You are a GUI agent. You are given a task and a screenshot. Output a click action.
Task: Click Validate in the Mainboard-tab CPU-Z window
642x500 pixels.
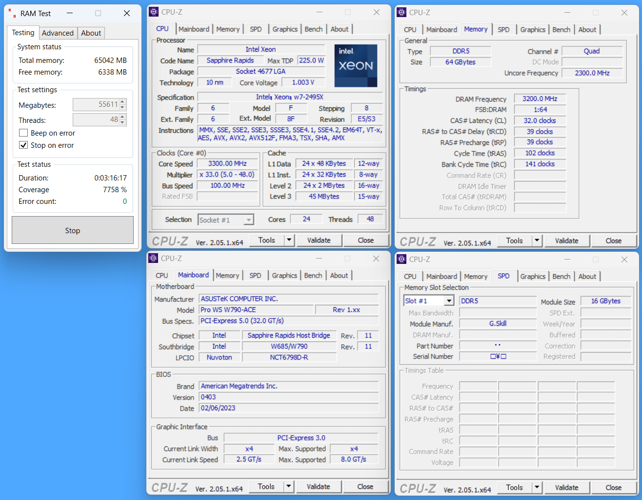point(319,486)
